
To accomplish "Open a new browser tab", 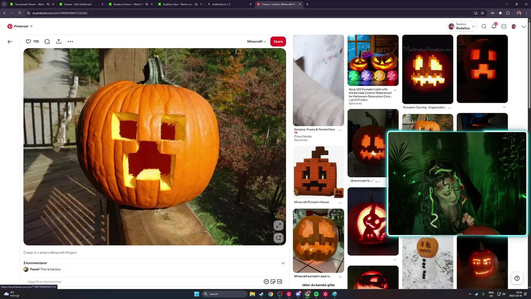I will tap(307, 4).
